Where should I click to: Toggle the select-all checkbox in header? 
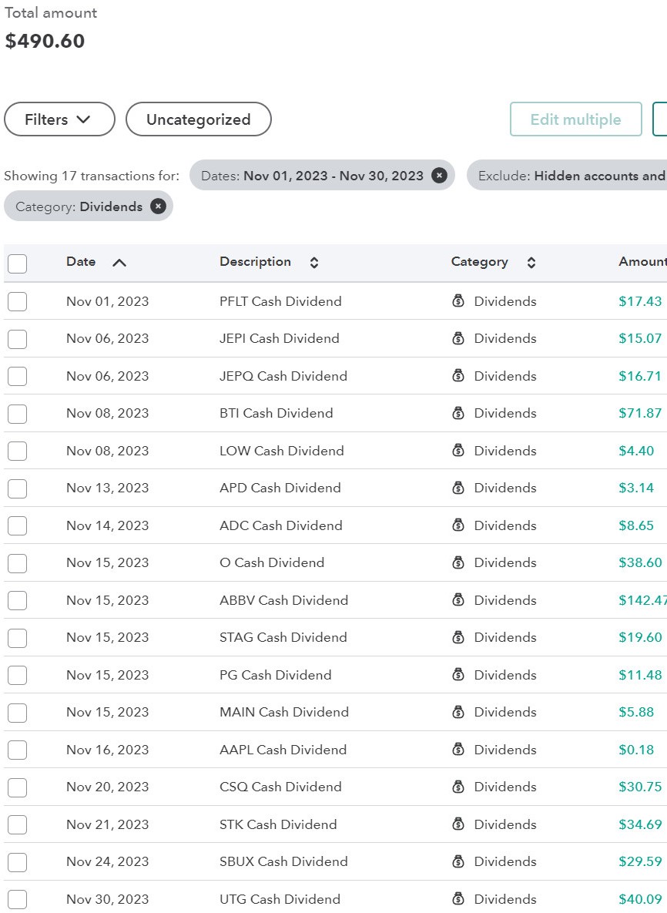[17, 263]
